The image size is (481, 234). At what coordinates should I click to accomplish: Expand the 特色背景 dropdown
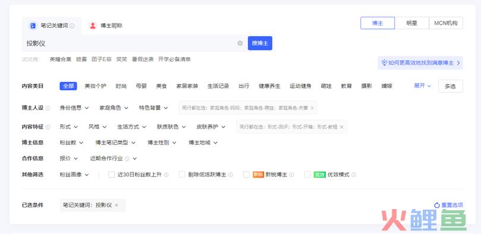point(153,108)
